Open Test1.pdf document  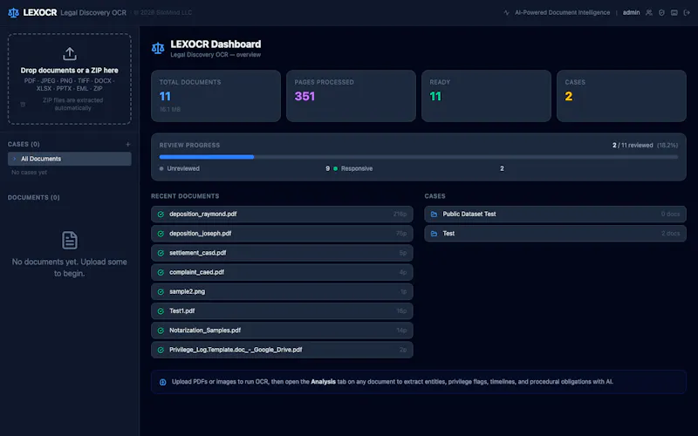click(x=282, y=311)
